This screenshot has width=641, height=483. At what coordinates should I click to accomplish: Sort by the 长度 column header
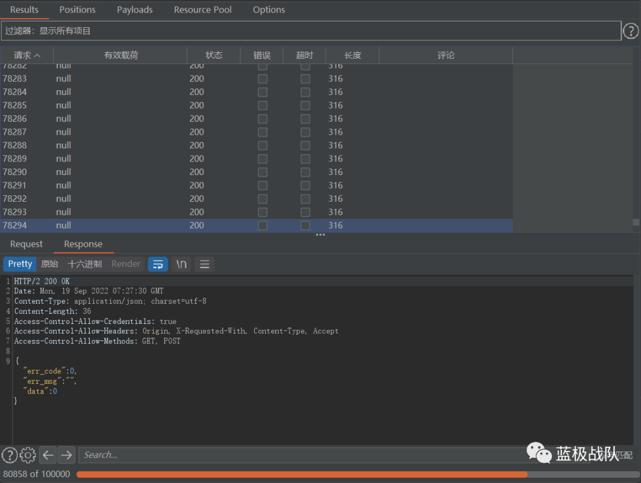(353, 55)
